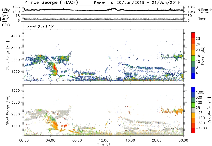The height and width of the screenshot is (146, 212).
Task: Click the 'CPID' row label
Action: tap(6, 25)
